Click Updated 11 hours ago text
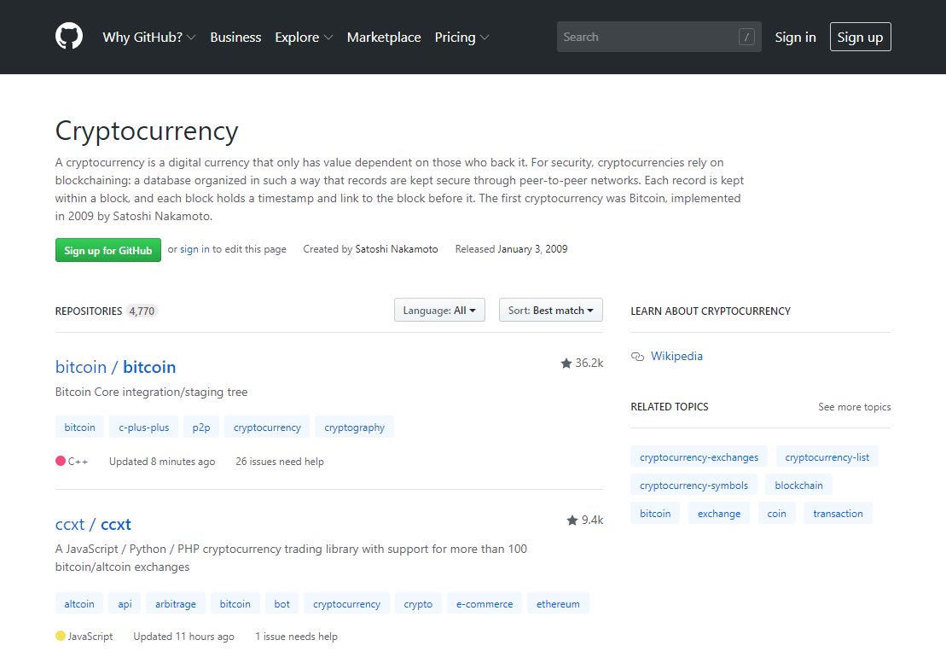Screen dimensions: 946x663 pos(183,637)
